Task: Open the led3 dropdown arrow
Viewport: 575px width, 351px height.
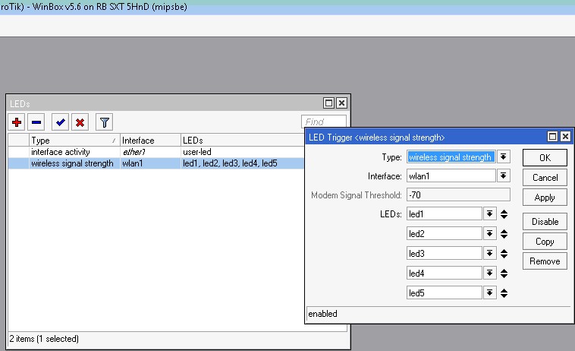Action: [489, 253]
